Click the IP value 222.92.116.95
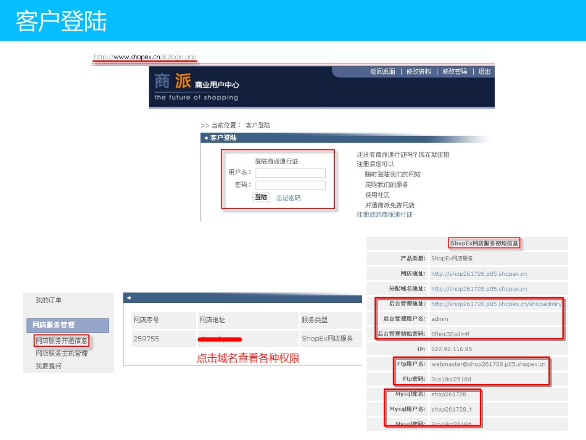The height and width of the screenshot is (440, 586). (x=452, y=349)
